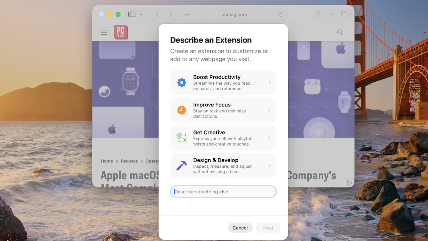The width and height of the screenshot is (428, 241).
Task: Select the Improve Focus title text
Action: click(x=212, y=105)
